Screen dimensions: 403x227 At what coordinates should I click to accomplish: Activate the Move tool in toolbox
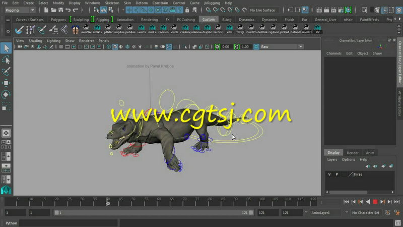tap(6, 83)
